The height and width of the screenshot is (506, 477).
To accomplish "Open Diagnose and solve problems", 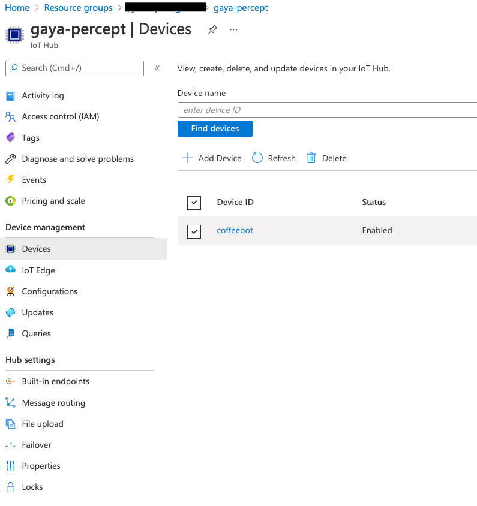I will point(78,159).
